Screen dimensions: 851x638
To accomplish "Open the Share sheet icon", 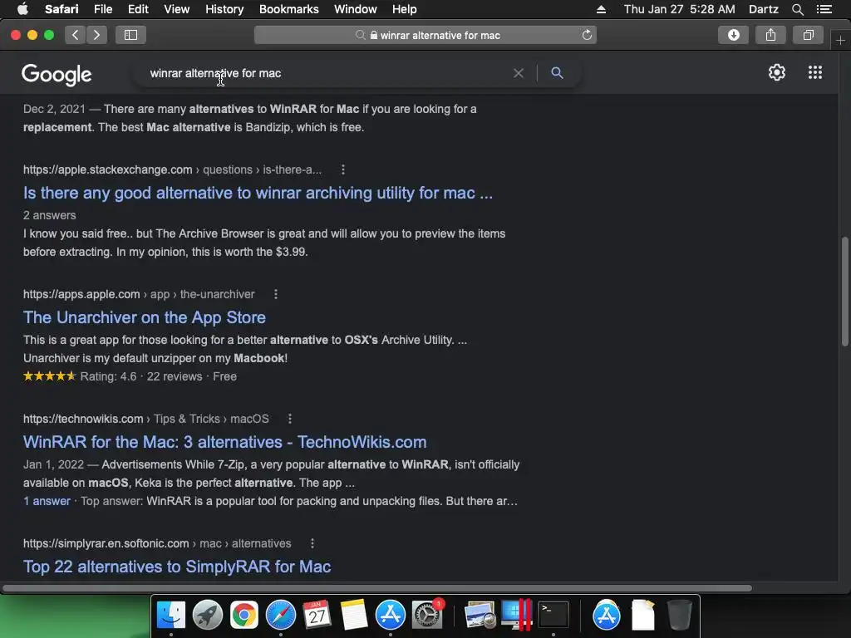I will [770, 35].
